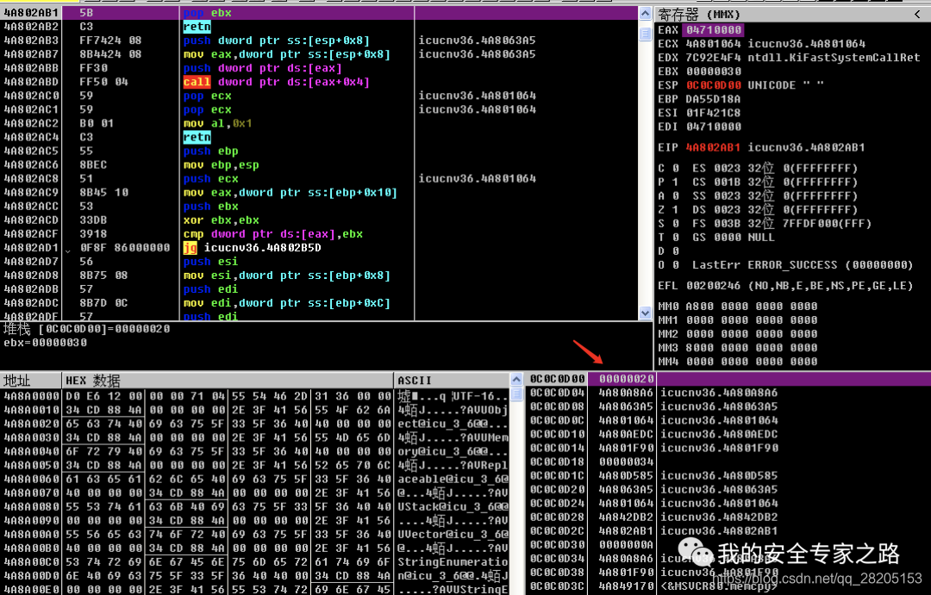The height and width of the screenshot is (595, 931).
Task: Select dump row address 4A8A0000
Action: click(32, 396)
